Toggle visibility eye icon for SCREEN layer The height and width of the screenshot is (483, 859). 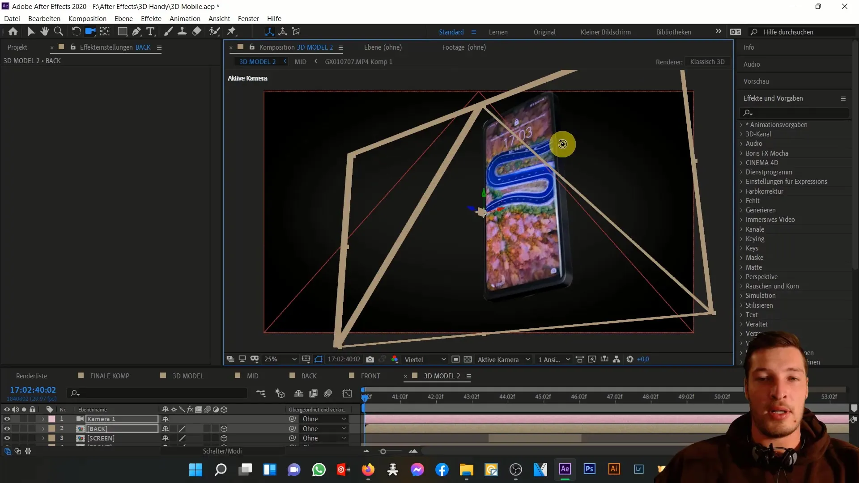click(7, 438)
